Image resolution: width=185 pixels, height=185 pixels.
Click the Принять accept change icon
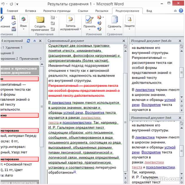(90, 19)
